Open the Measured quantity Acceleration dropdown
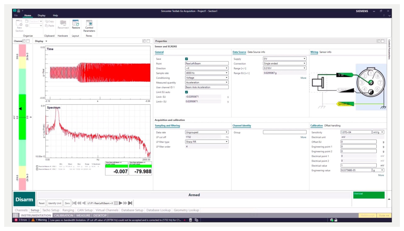Screen dimensions: 404x231 (x=207, y=82)
